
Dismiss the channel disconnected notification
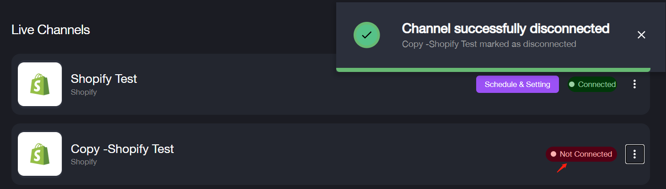click(641, 35)
